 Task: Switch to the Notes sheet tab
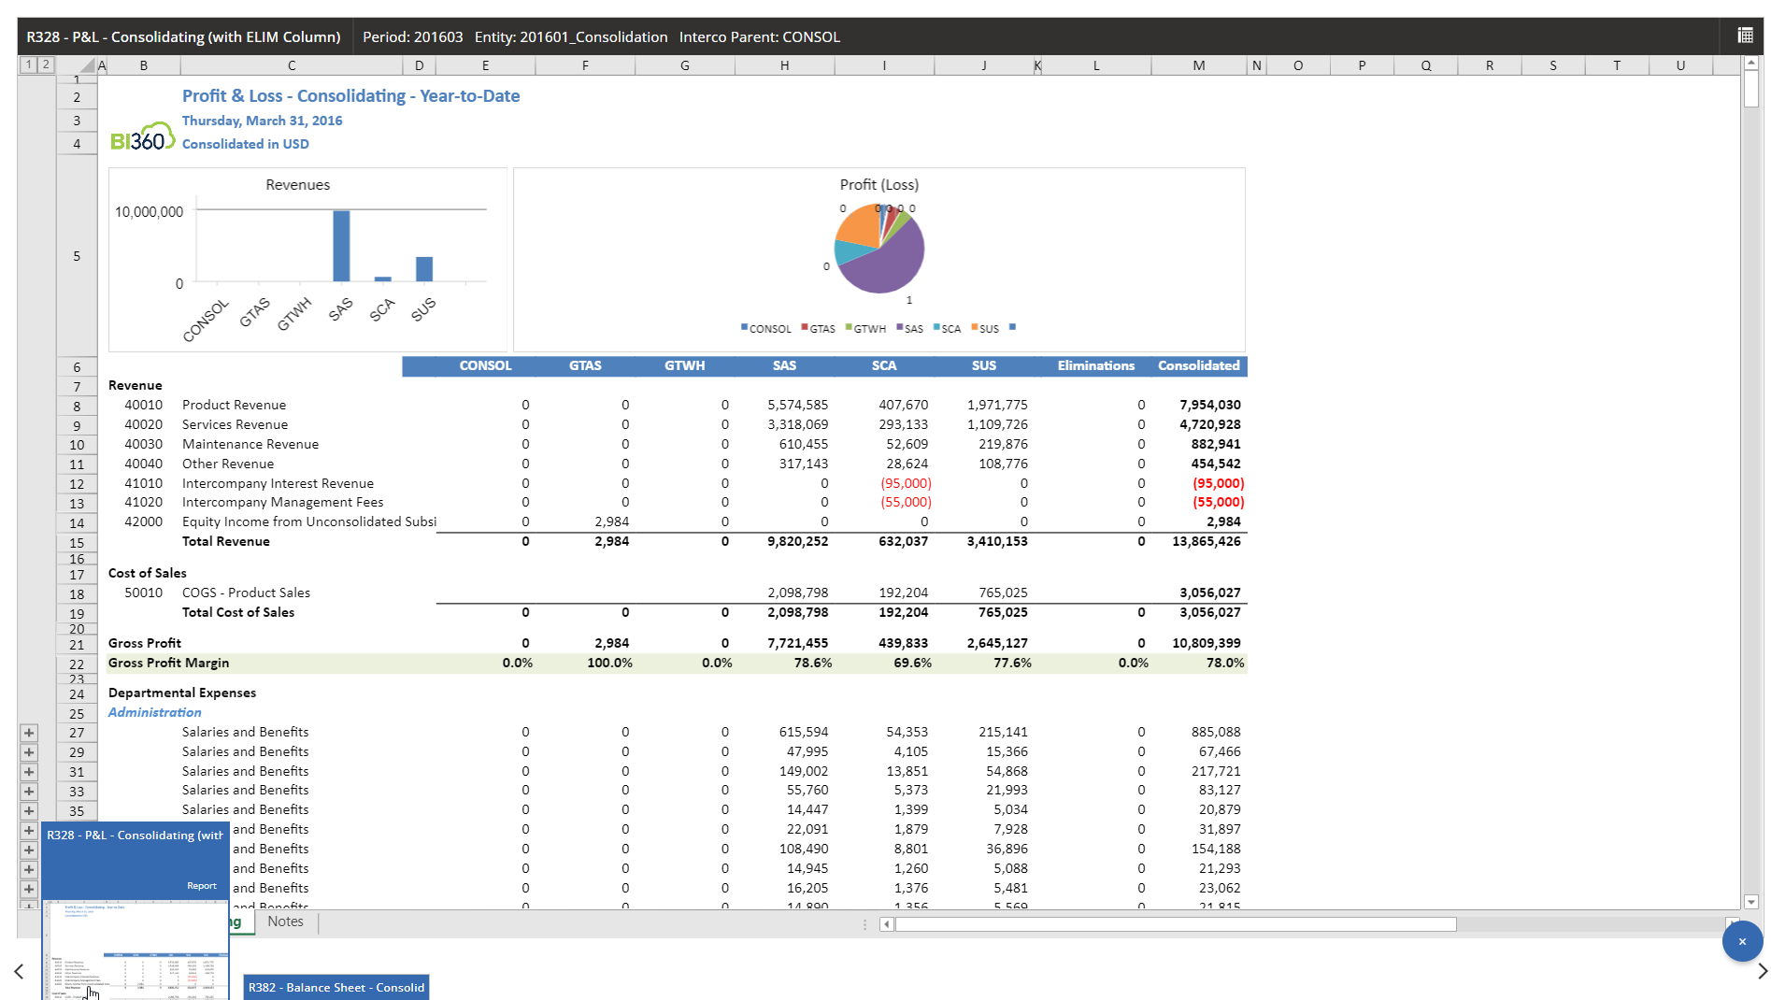pos(285,921)
